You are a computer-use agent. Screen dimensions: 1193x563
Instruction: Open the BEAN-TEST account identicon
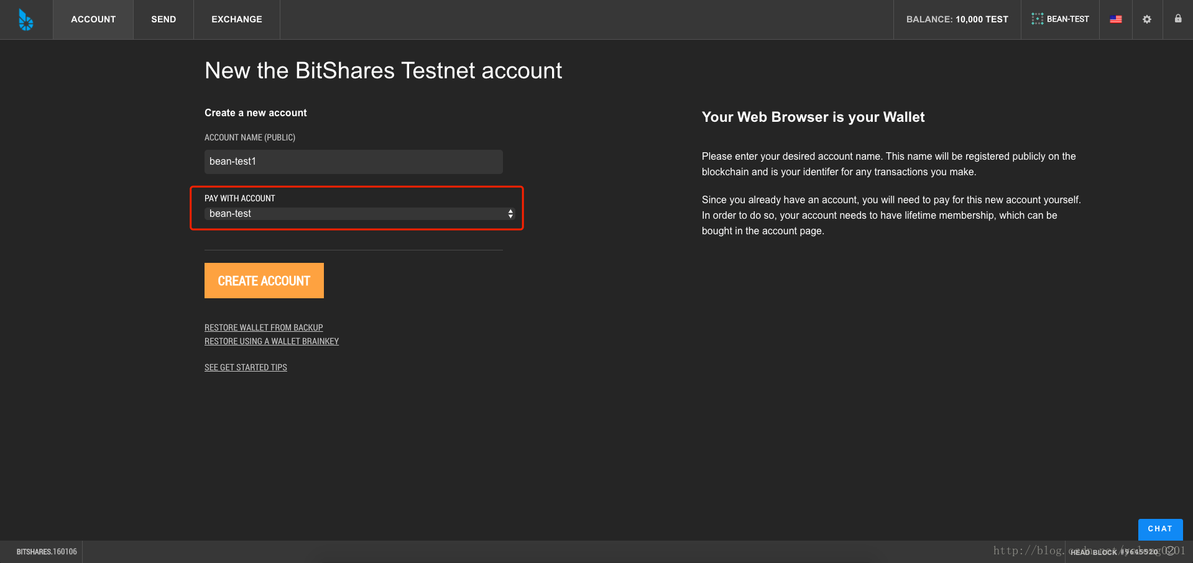1037,19
